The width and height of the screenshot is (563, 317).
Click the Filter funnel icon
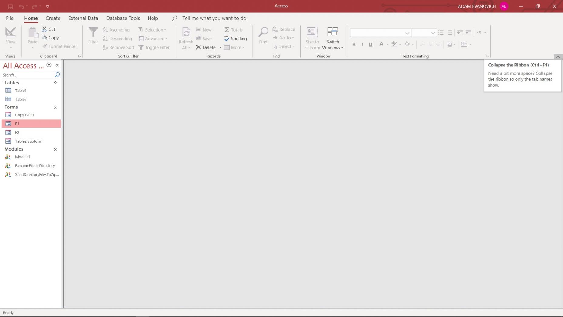[93, 32]
